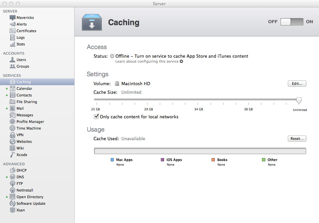This screenshot has height=223, width=319.
Task: Open the Mavericks server icon
Action: pos(12,18)
